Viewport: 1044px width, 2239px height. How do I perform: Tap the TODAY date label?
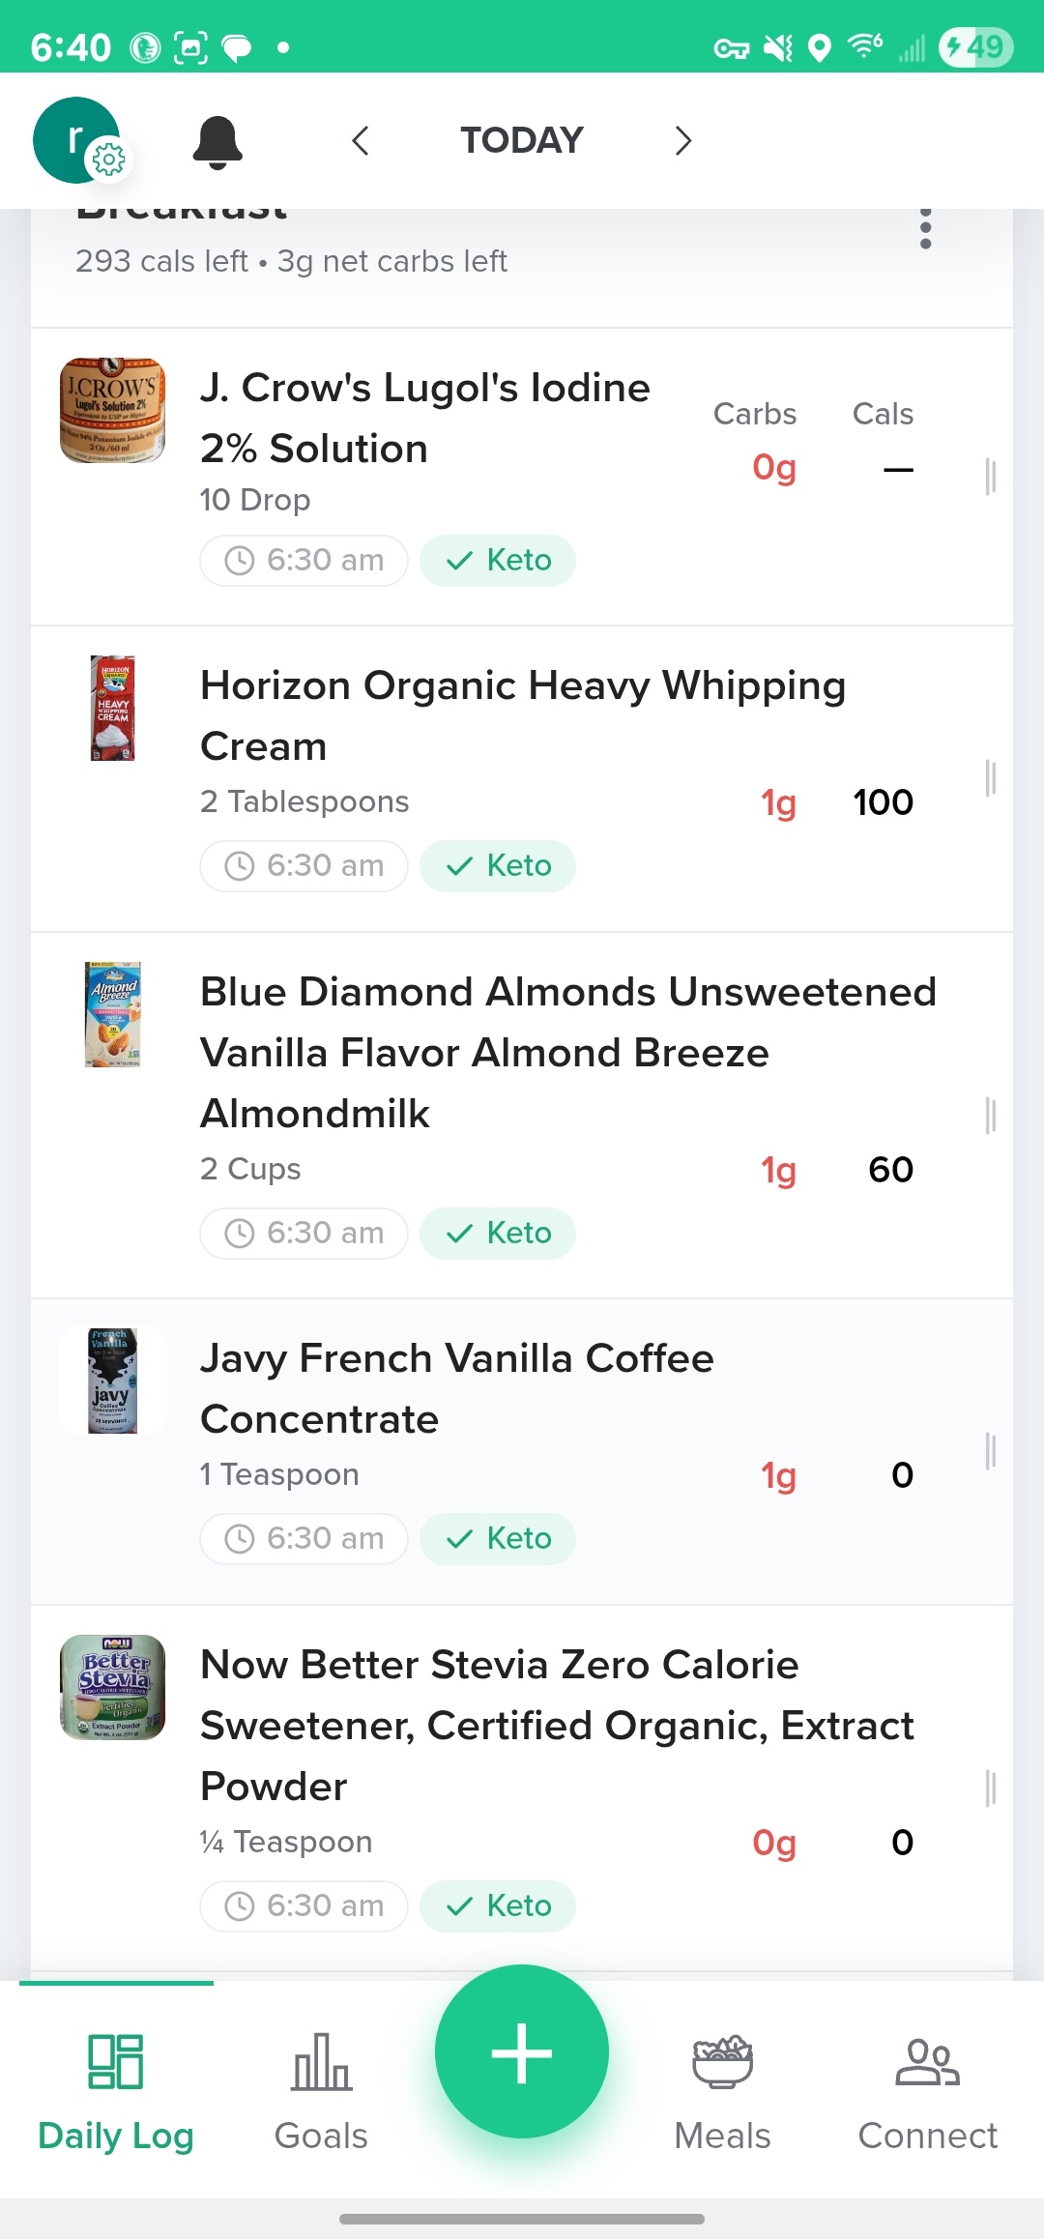[522, 141]
